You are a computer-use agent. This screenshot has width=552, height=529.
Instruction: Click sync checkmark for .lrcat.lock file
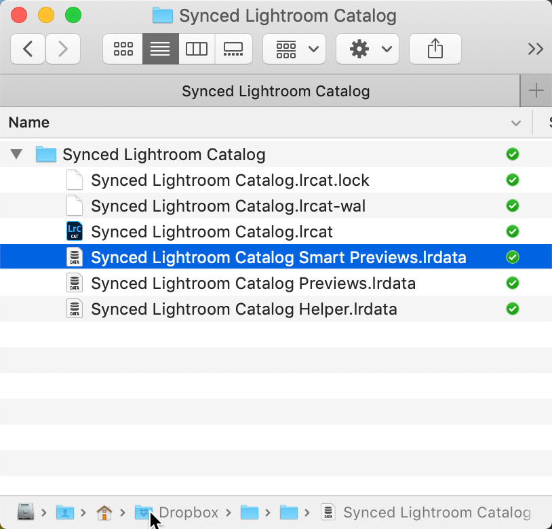513,180
